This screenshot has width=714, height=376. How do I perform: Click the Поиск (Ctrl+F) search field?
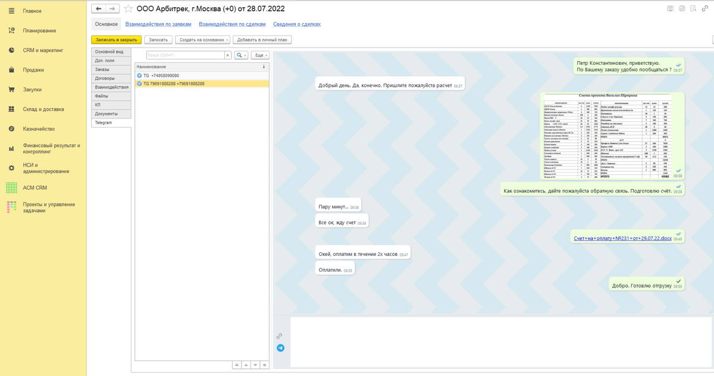click(x=185, y=55)
